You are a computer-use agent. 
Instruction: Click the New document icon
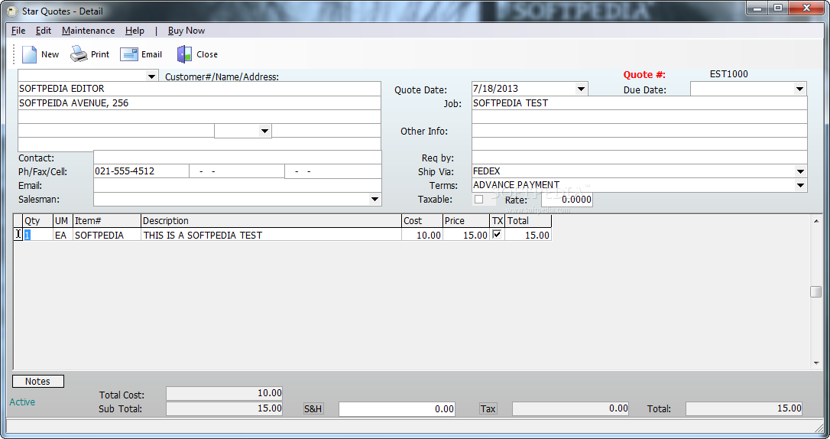[29, 54]
